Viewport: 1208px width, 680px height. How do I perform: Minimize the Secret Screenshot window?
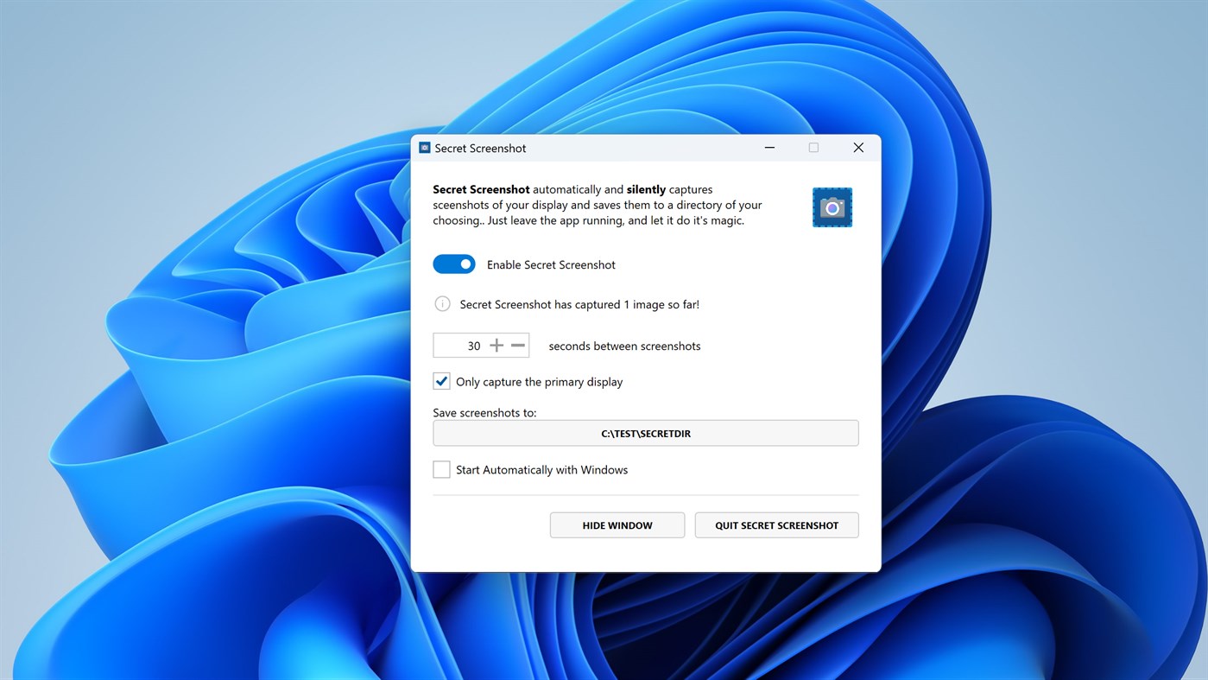tap(768, 147)
